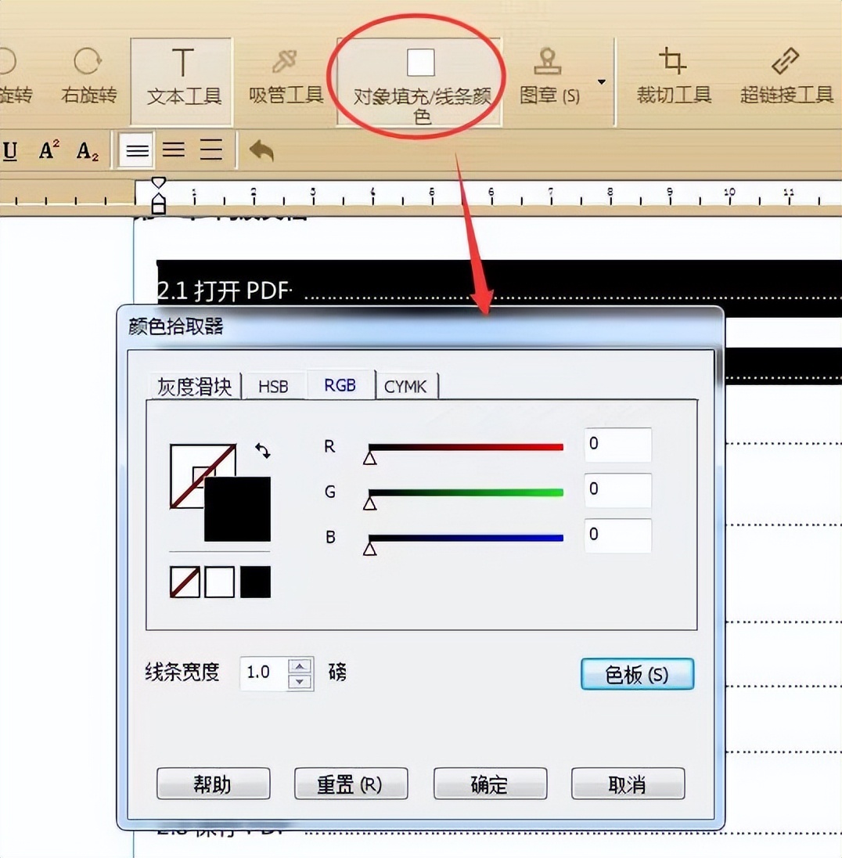This screenshot has width=842, height=858.
Task: Select the large black fill color box
Action: pos(237,509)
